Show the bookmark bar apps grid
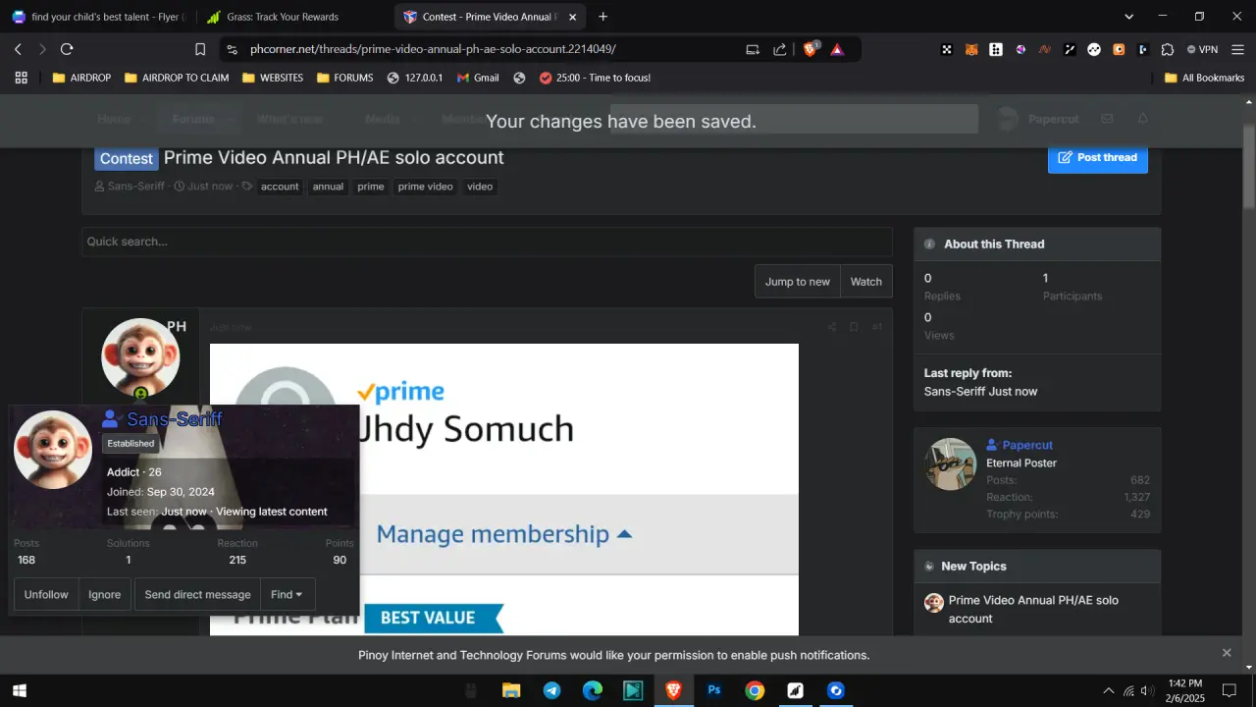Viewport: 1256px width, 707px height. (22, 78)
